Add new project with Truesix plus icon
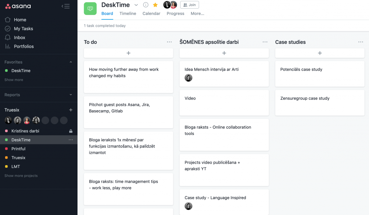 pyautogui.click(x=71, y=110)
